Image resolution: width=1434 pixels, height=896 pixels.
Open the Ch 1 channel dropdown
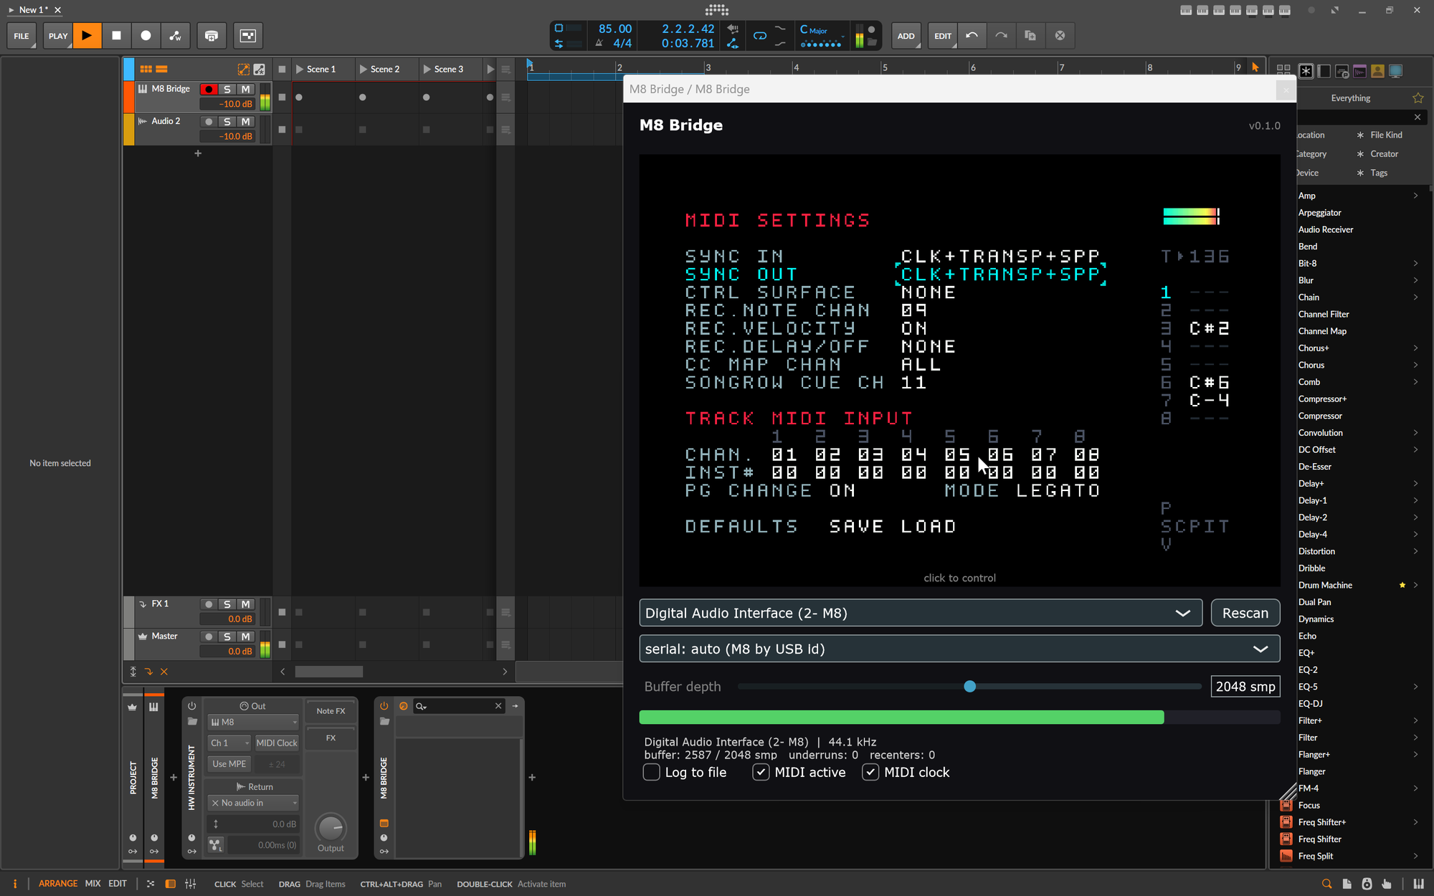tap(229, 743)
